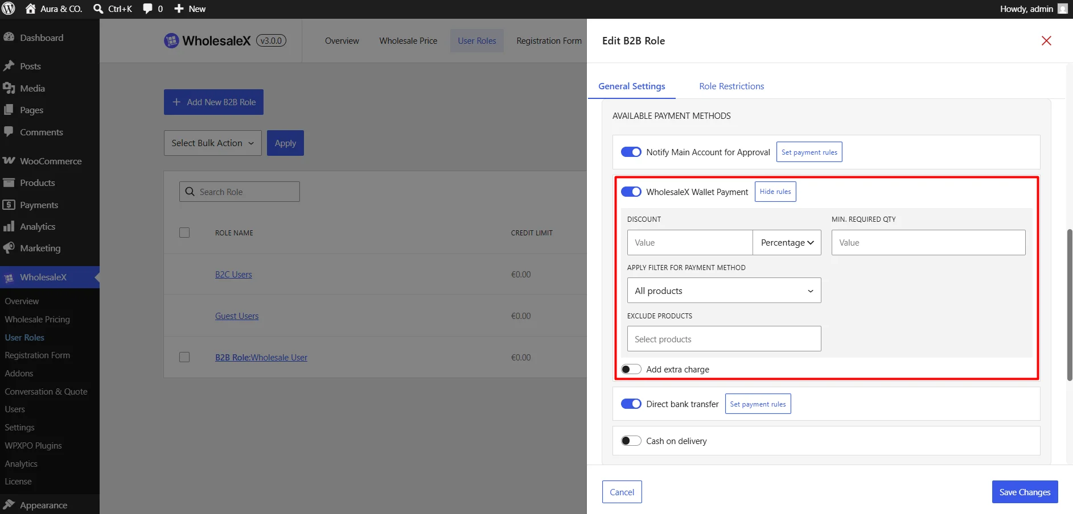Click Set payment rules for Direct bank transfer
This screenshot has width=1073, height=514.
coord(758,404)
